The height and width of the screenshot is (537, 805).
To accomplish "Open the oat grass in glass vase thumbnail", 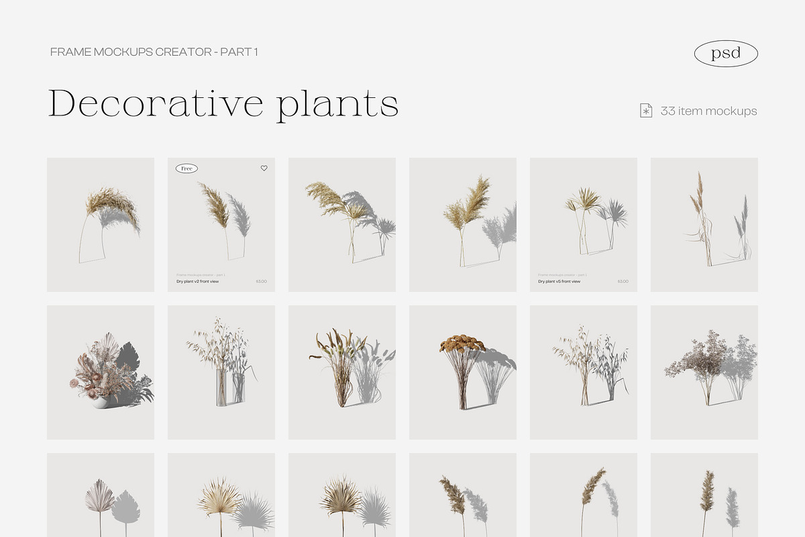I will tap(221, 373).
